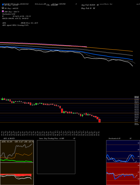Select the ADX signal: SELL text
The image size is (140, 185).
(15, 25)
